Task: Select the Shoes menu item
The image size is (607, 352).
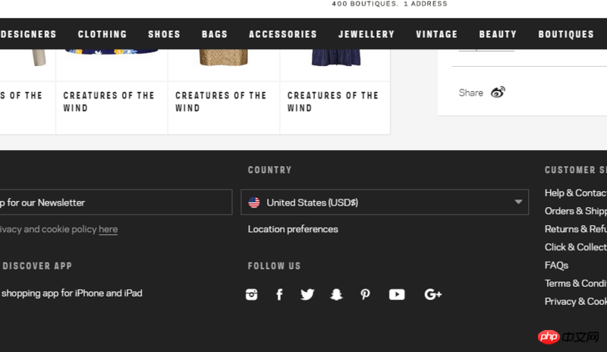Action: coord(164,34)
